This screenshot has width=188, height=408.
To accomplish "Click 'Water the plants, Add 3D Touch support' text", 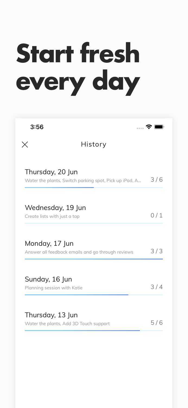I will click(67, 324).
